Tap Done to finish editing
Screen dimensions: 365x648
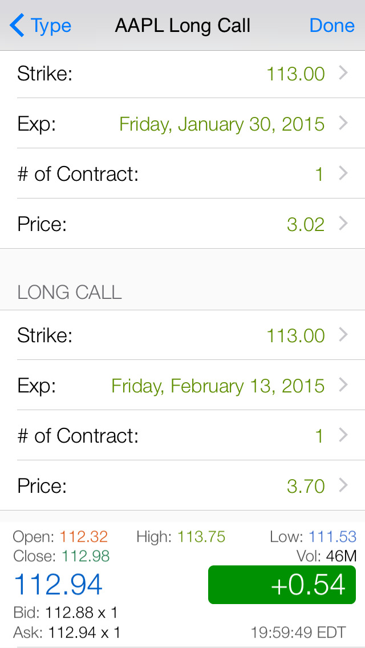(x=332, y=26)
